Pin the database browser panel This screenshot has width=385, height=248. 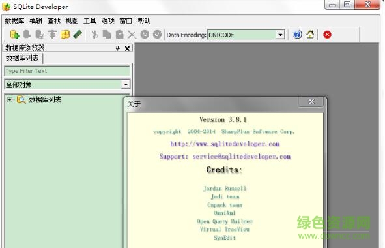click(x=118, y=48)
